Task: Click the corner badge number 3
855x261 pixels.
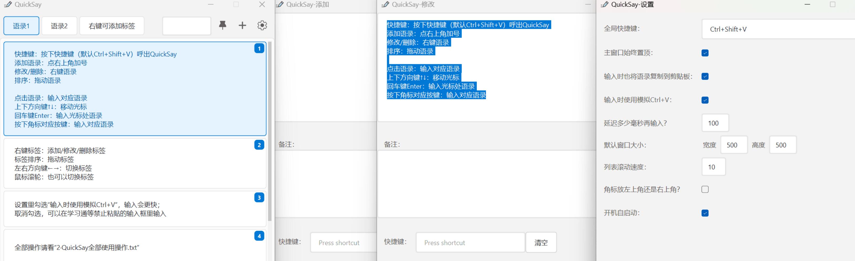Action: (x=259, y=198)
